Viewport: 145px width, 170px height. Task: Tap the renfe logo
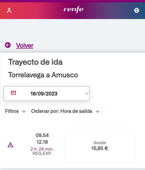tap(73, 10)
